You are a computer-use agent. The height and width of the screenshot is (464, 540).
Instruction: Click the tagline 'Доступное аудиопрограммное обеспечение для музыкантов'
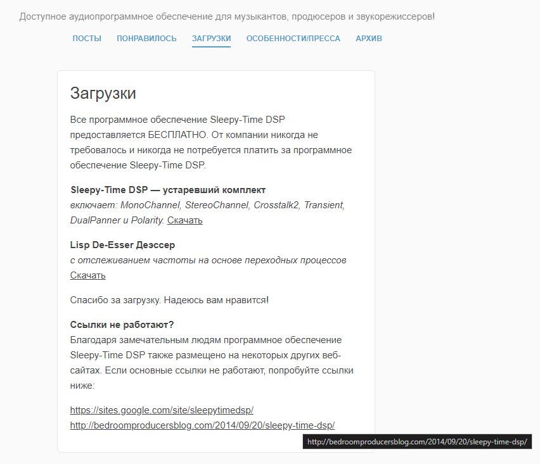point(153,16)
